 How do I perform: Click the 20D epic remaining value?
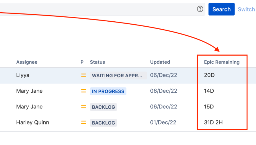209,75
